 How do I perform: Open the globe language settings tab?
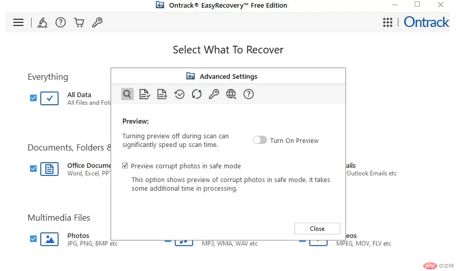(x=231, y=94)
